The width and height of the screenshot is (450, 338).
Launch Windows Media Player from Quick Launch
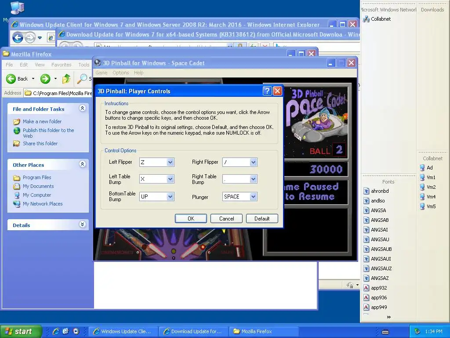tap(76, 331)
